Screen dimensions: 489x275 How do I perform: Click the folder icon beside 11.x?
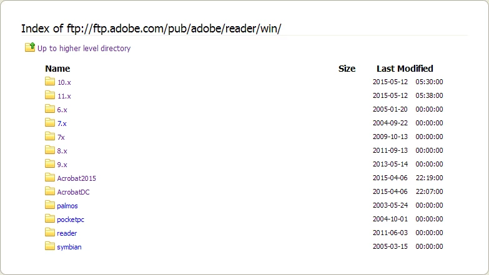49,95
